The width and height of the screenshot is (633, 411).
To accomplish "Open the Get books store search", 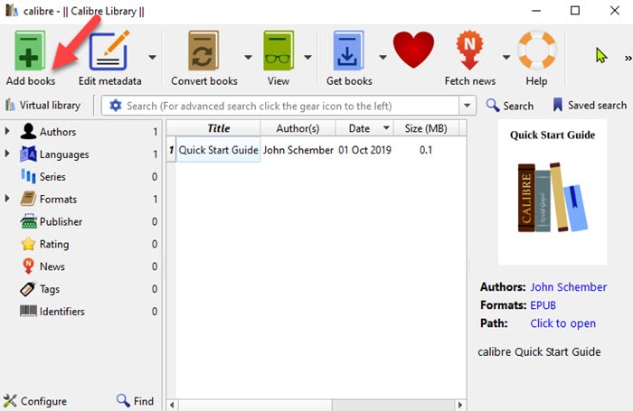I will (x=349, y=58).
